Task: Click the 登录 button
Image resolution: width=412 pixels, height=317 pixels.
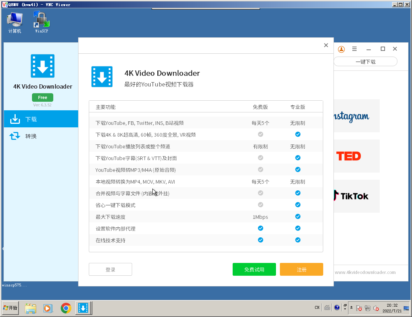Action: pos(110,269)
